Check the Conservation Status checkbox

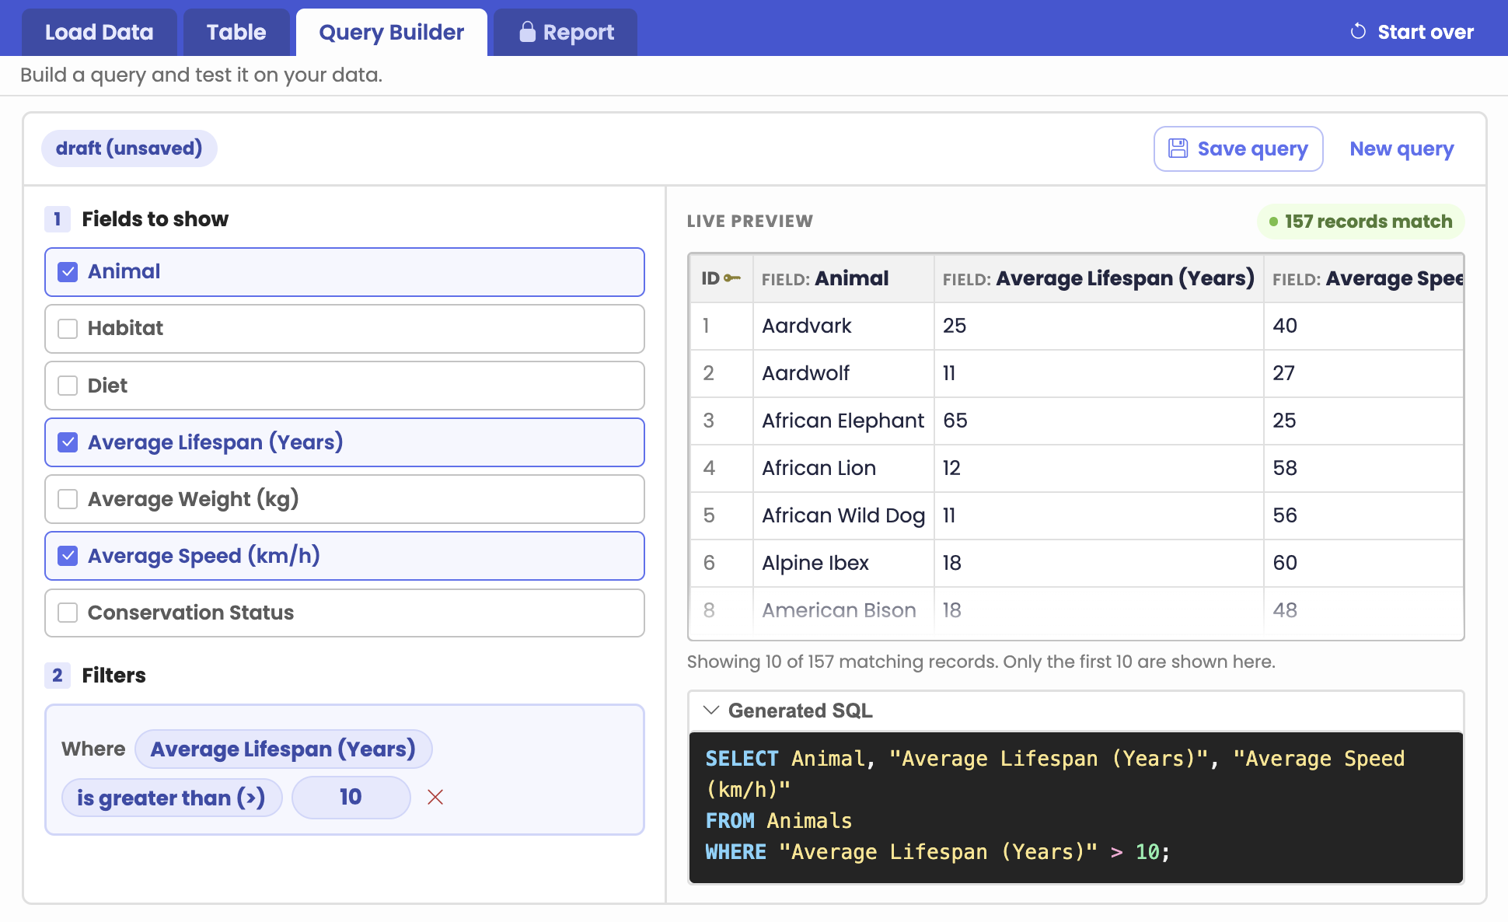(x=68, y=613)
